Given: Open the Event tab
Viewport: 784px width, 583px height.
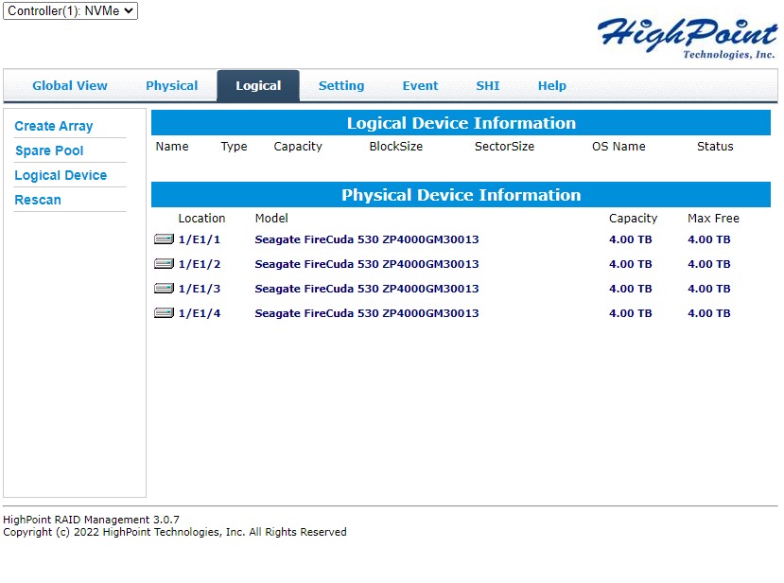Looking at the screenshot, I should [x=420, y=86].
